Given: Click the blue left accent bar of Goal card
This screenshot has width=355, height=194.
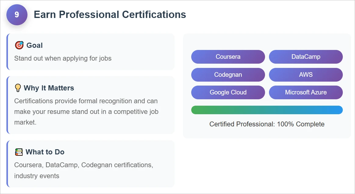Looking at the screenshot, I should (x=7, y=52).
